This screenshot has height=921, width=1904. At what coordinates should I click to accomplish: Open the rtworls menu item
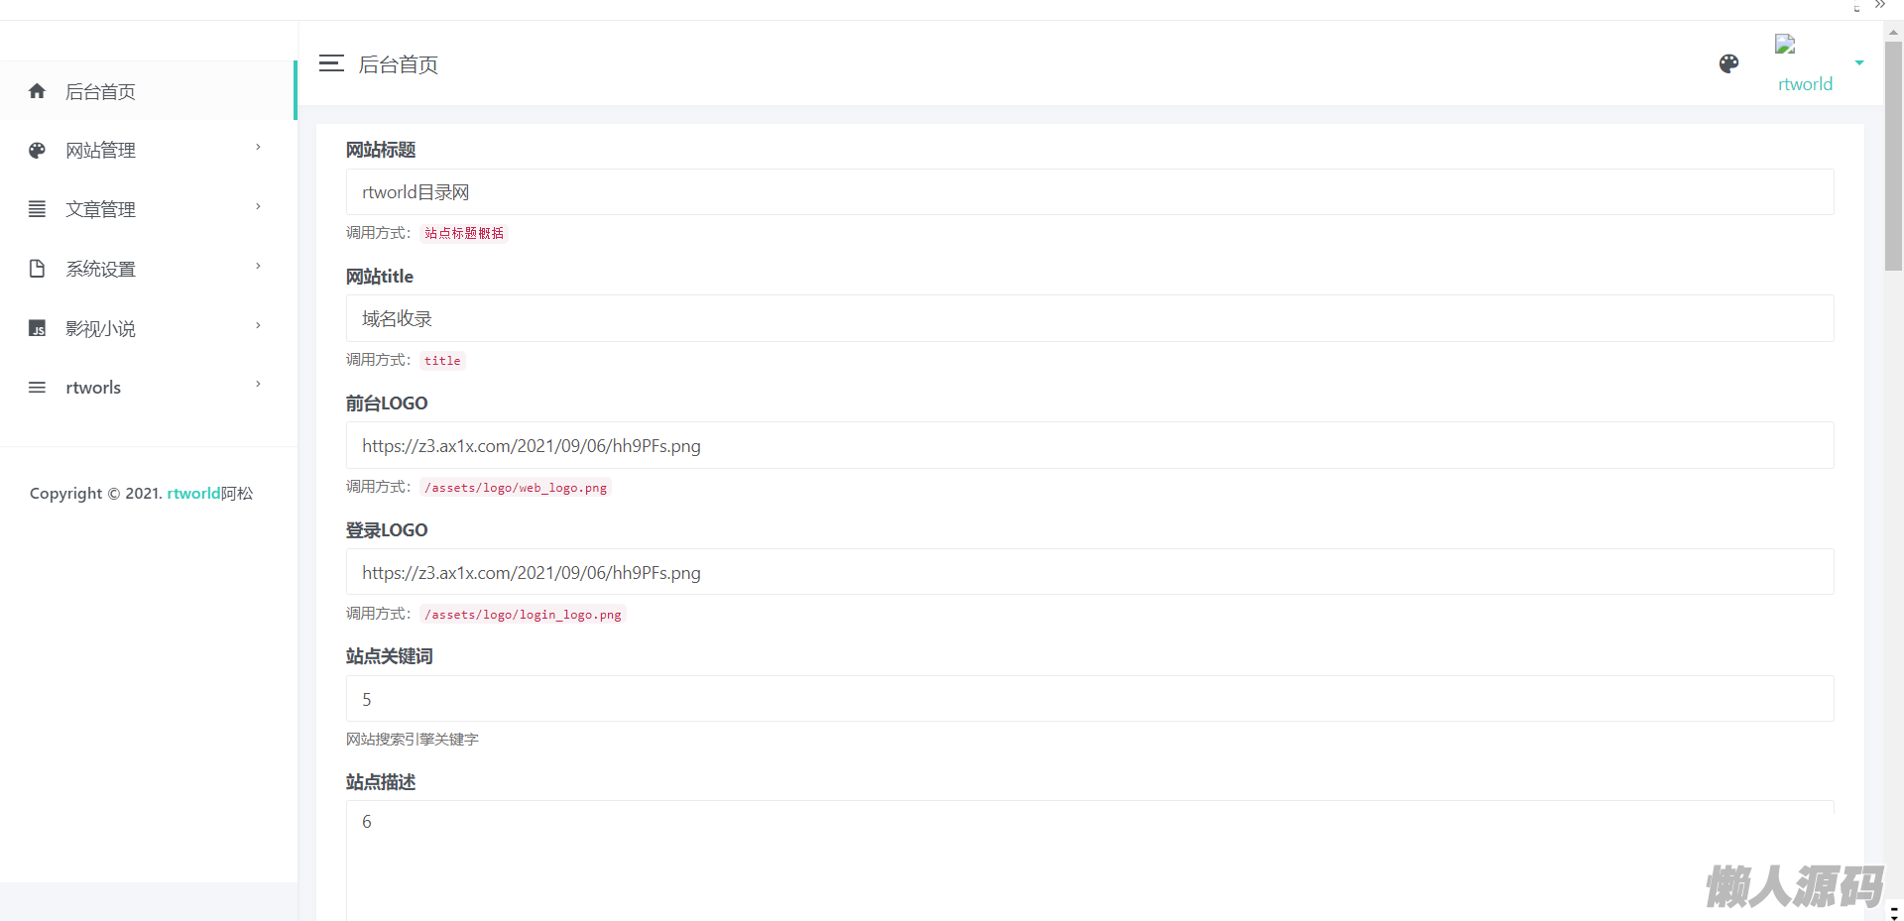(93, 388)
